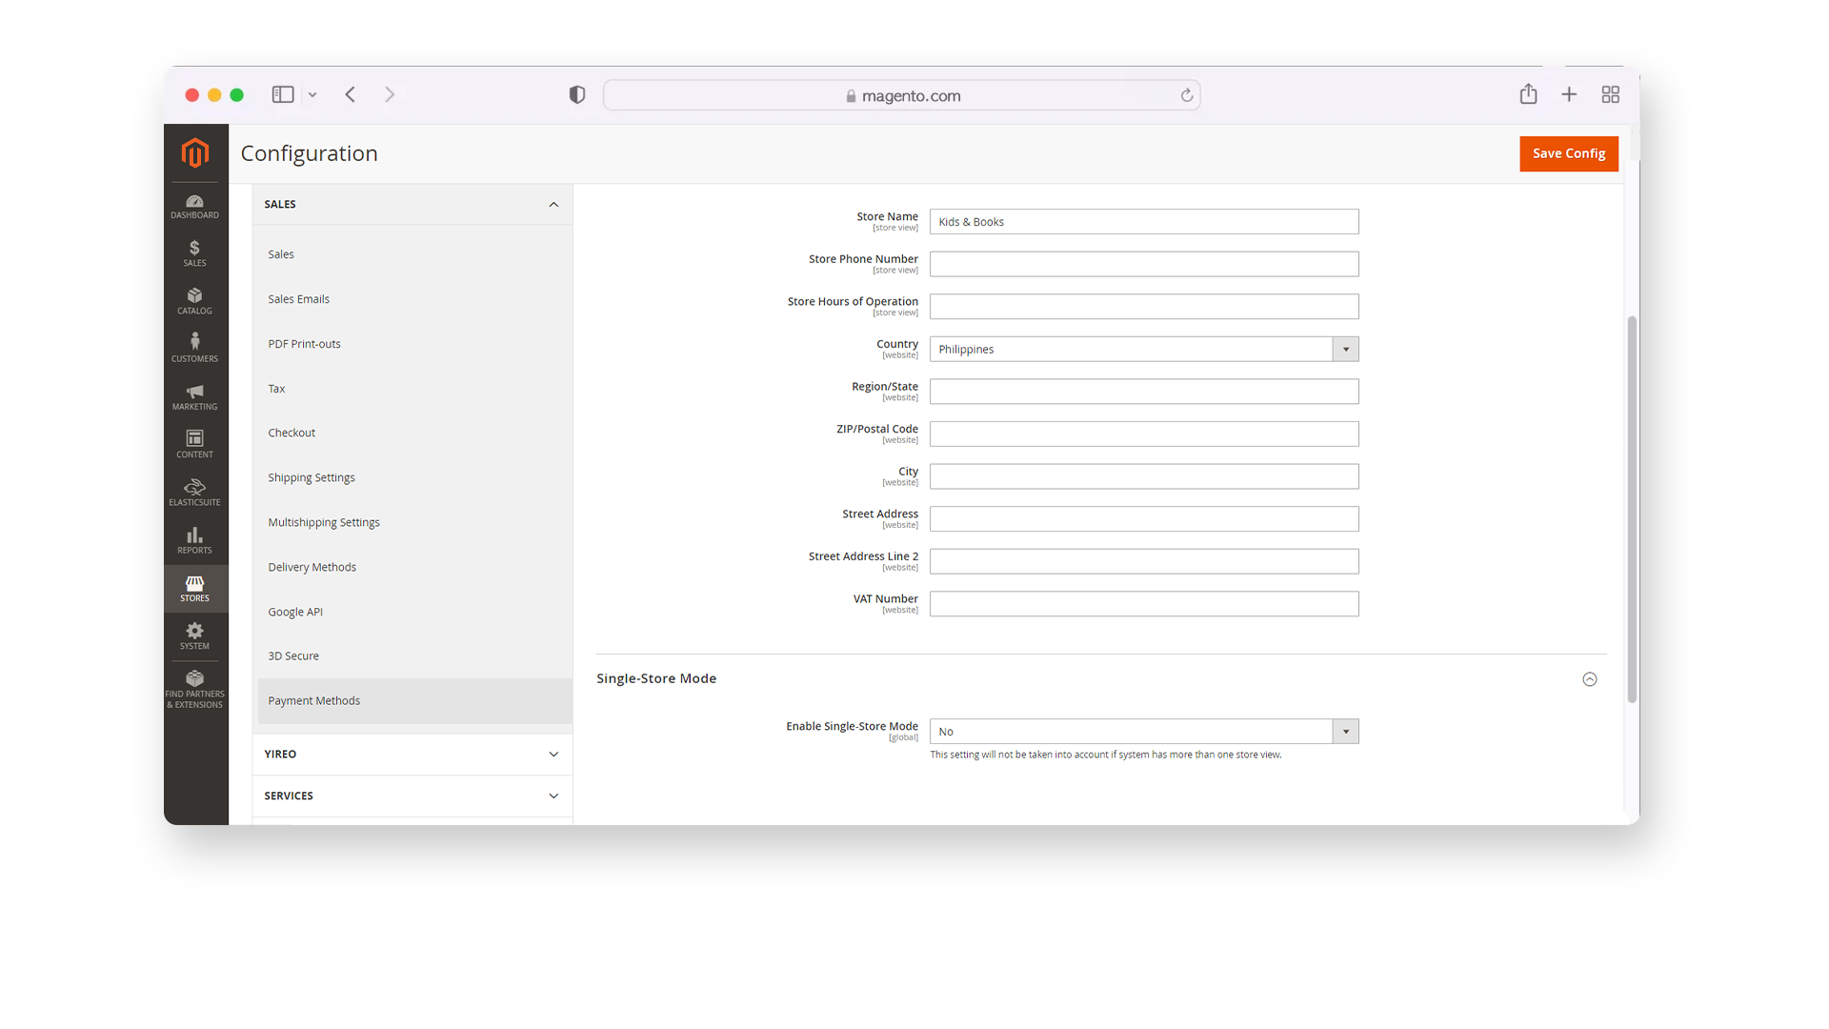The image size is (1829, 1029).
Task: Click the Store Name input field
Action: click(1144, 221)
